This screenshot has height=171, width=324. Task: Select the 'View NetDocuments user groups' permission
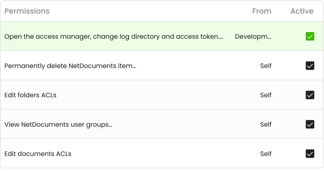pyautogui.click(x=58, y=125)
